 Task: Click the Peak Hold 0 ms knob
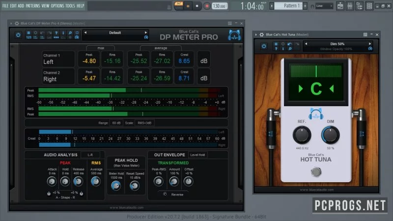coord(65,181)
